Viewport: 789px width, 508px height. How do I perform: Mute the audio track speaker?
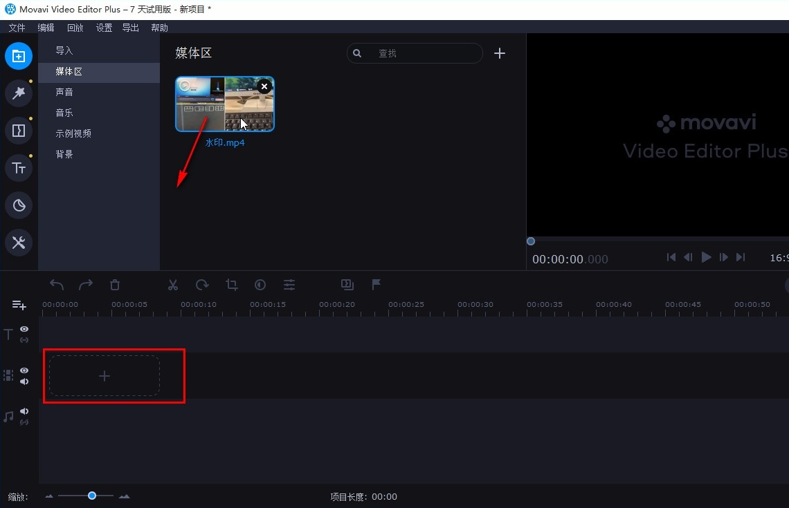pos(24,411)
